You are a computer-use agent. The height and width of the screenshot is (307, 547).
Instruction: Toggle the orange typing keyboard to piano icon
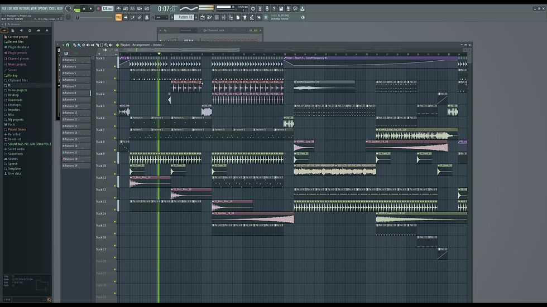tap(118, 17)
